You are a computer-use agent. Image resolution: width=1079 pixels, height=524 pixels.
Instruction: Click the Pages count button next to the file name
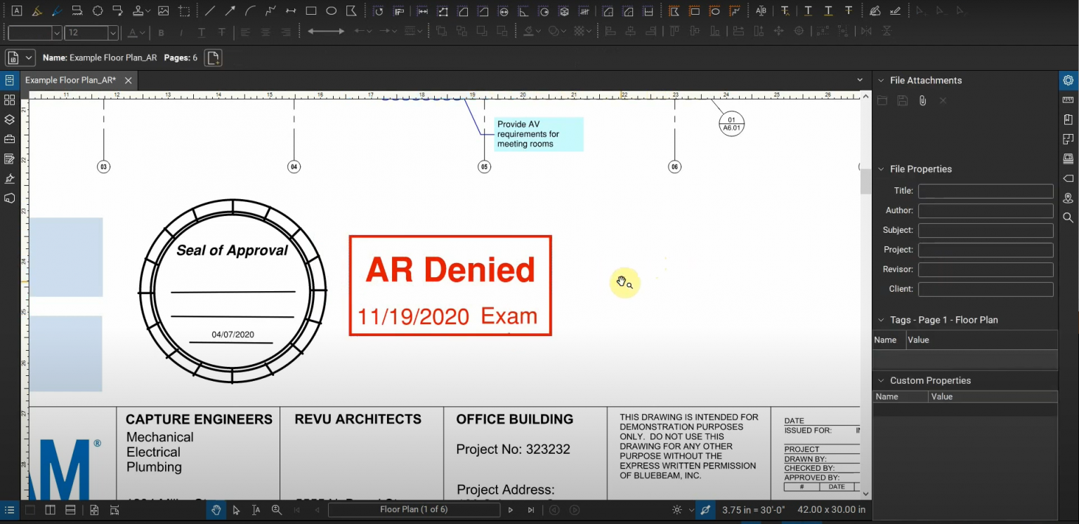(x=213, y=58)
